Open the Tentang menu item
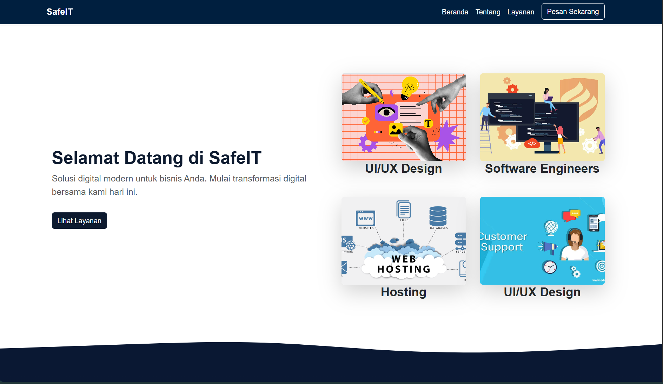663x384 pixels. (x=488, y=12)
